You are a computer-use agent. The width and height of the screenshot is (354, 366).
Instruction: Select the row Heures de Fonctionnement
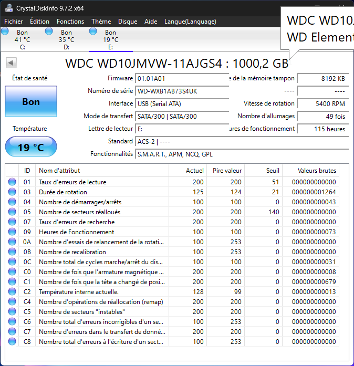coord(172,232)
